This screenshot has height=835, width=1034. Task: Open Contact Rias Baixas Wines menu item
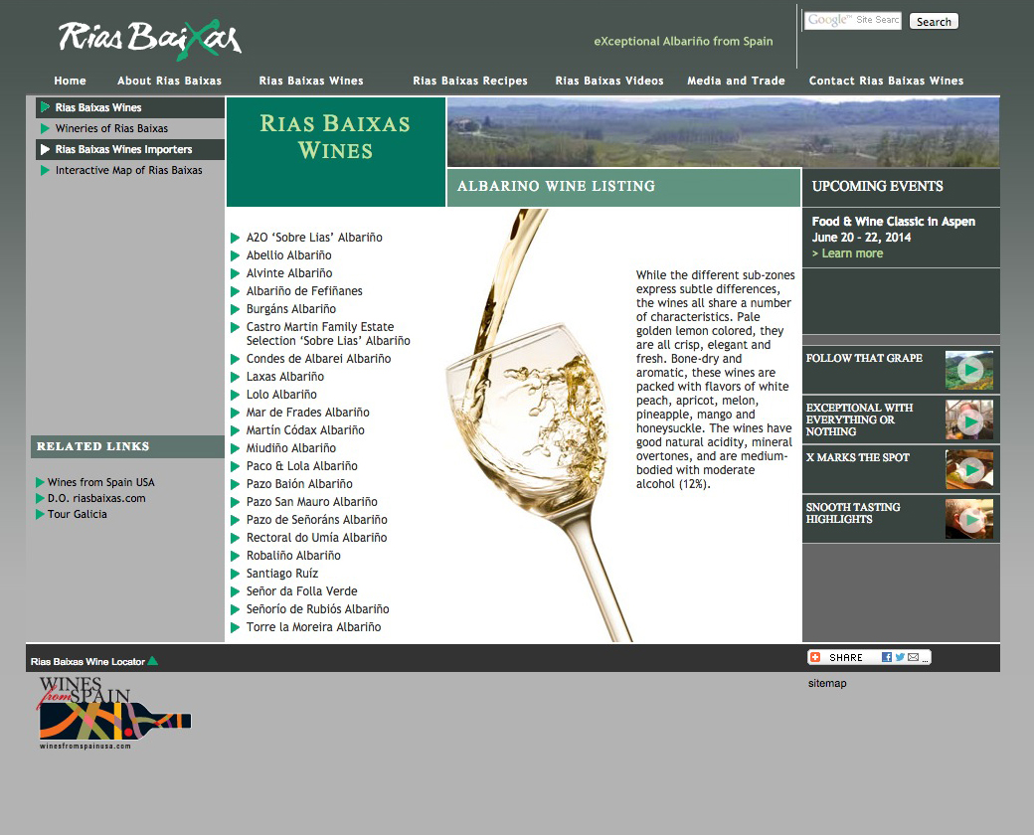click(886, 81)
